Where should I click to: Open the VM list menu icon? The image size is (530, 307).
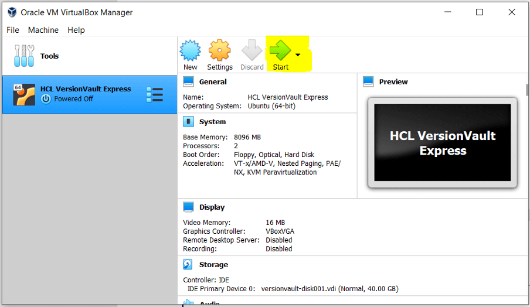(155, 94)
